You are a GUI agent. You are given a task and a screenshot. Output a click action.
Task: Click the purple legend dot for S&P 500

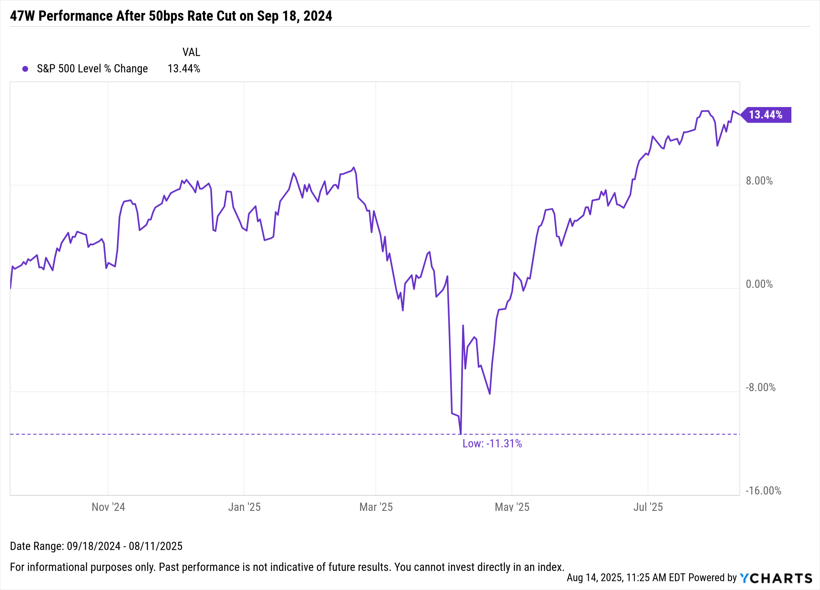[25, 69]
